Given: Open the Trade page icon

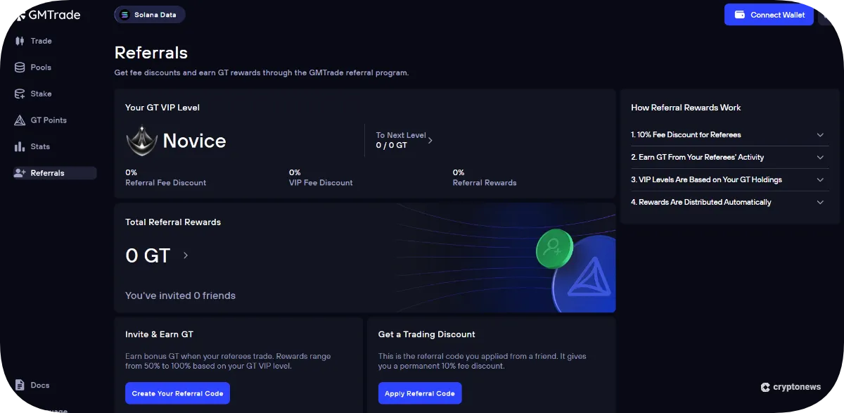Looking at the screenshot, I should [x=20, y=41].
